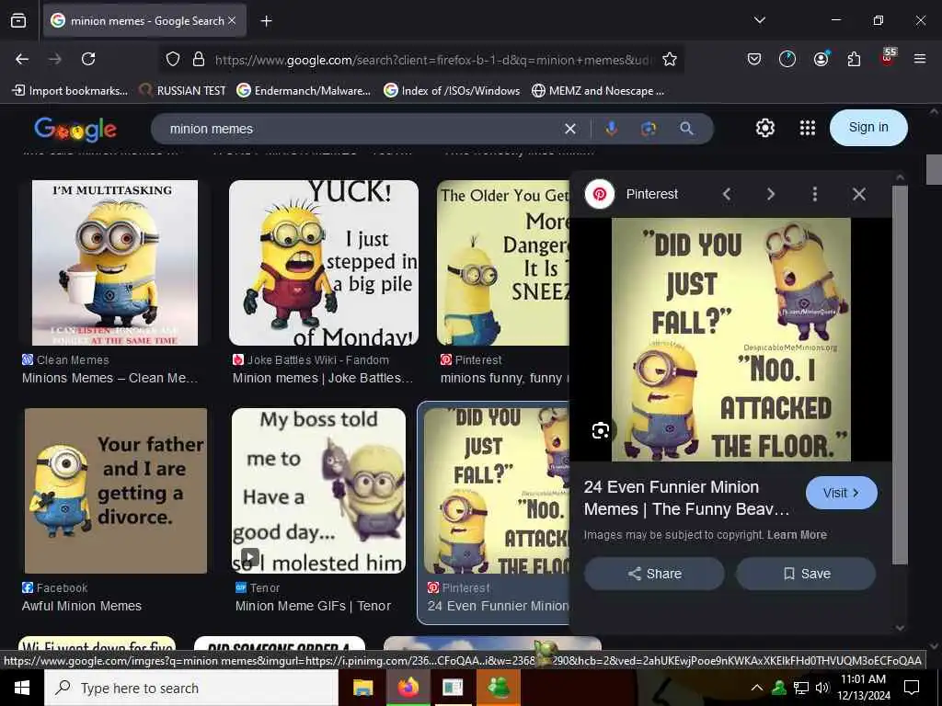Show next image in preview panel
Screen dimensions: 942x706
pyautogui.click(x=771, y=194)
